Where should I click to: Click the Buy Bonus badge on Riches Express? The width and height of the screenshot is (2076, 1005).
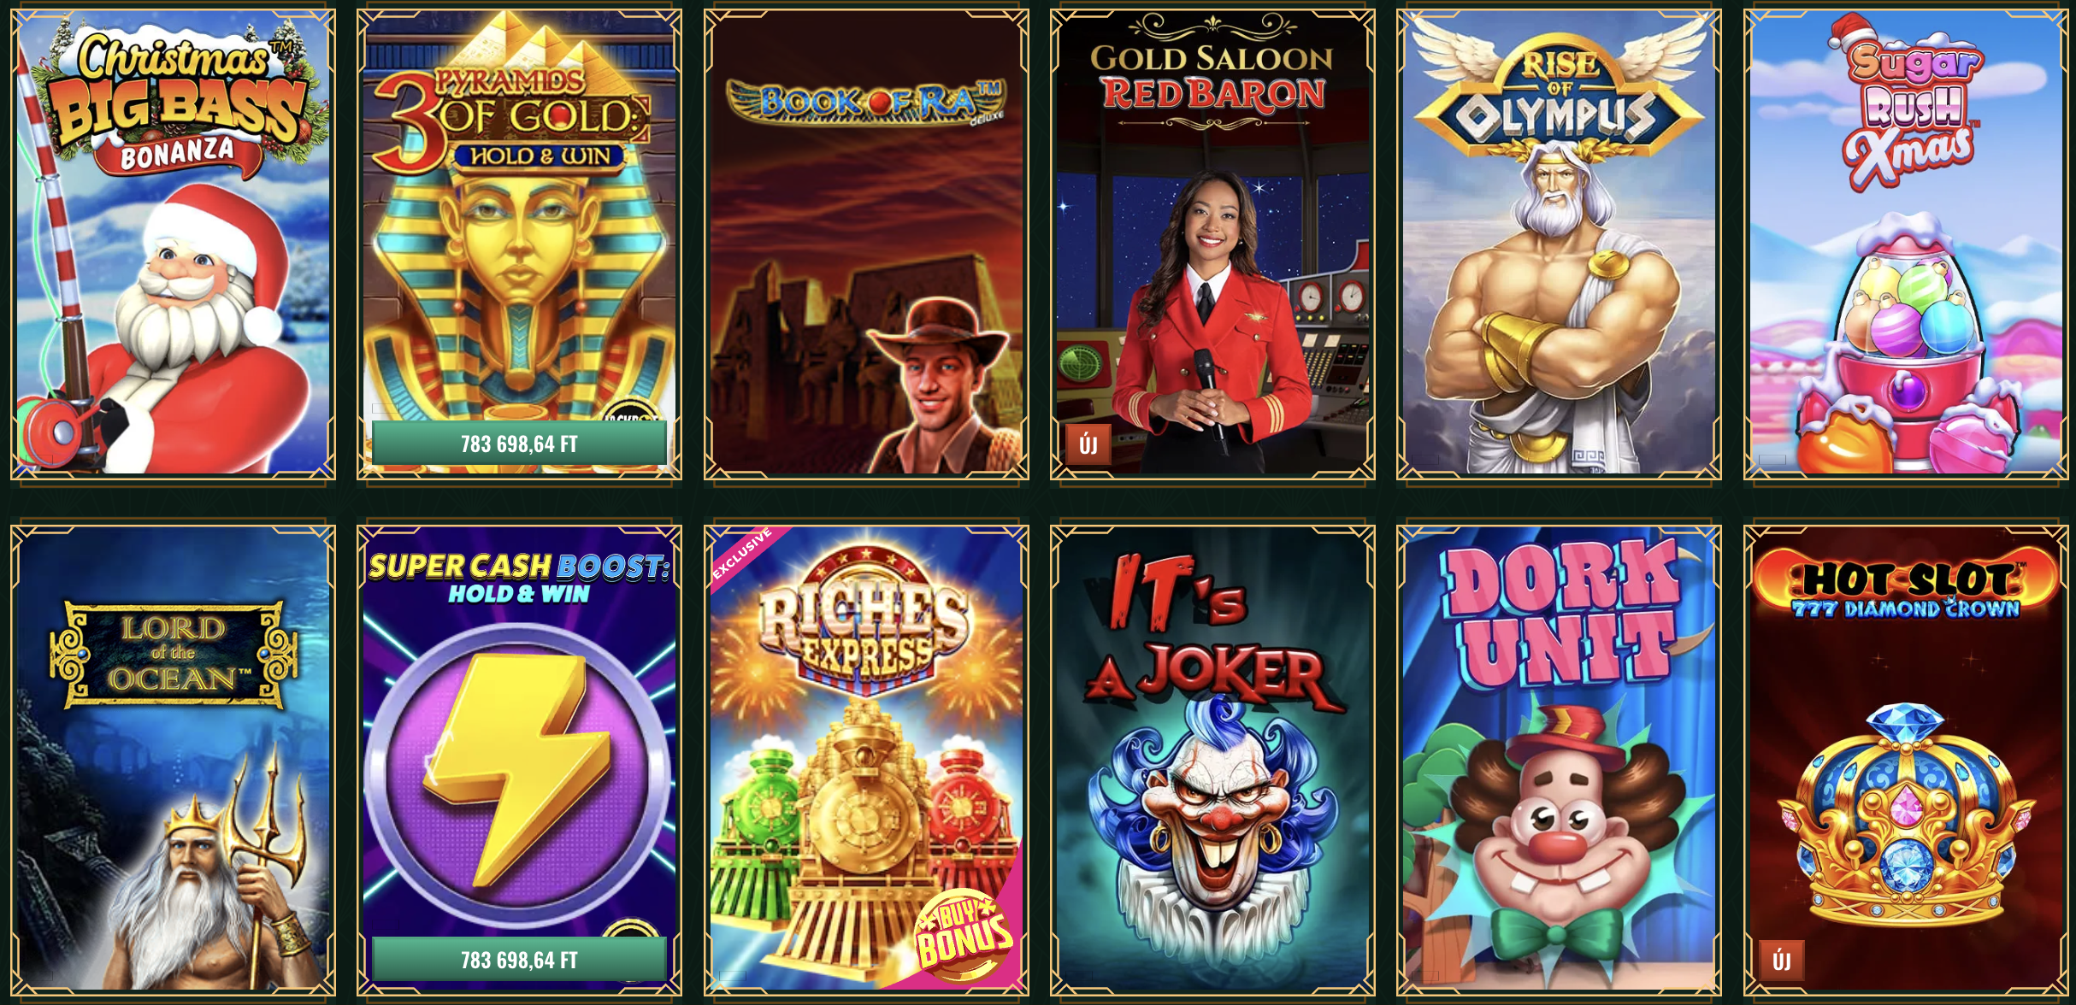[x=964, y=936]
